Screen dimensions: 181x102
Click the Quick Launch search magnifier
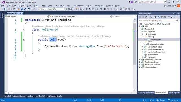[165, 2]
